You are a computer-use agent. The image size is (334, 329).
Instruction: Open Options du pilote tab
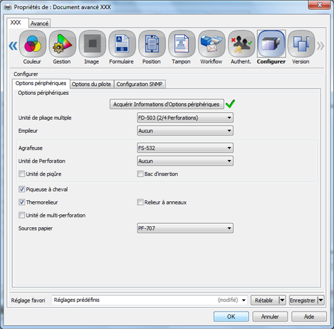pyautogui.click(x=91, y=84)
